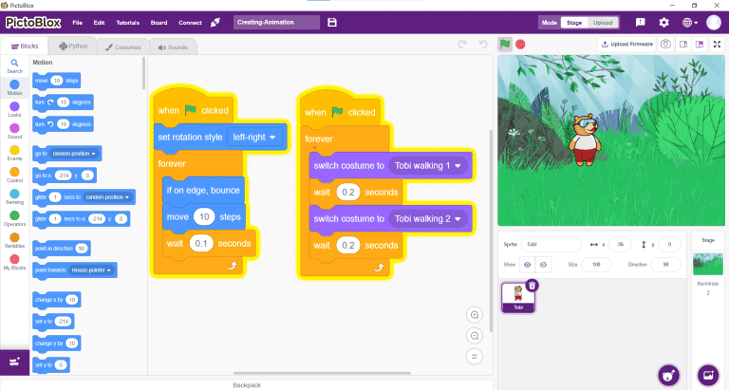The width and height of the screenshot is (729, 390).
Task: Select the Sound block category
Action: tap(14, 131)
